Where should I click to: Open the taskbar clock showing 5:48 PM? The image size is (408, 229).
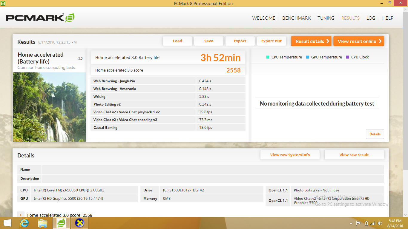coord(395,223)
